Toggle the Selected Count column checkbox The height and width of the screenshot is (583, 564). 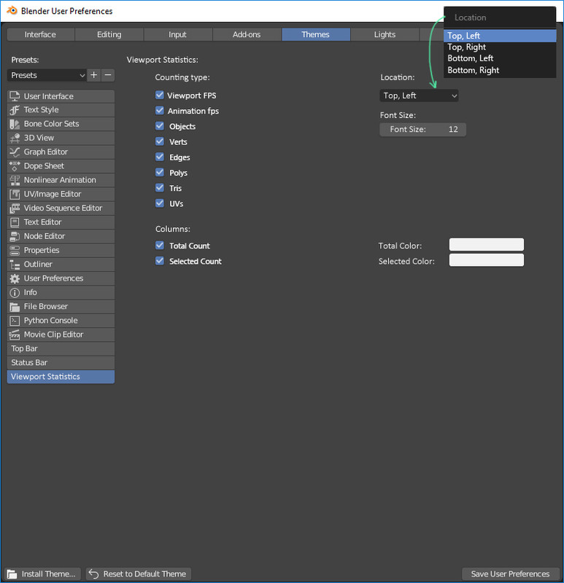click(160, 261)
